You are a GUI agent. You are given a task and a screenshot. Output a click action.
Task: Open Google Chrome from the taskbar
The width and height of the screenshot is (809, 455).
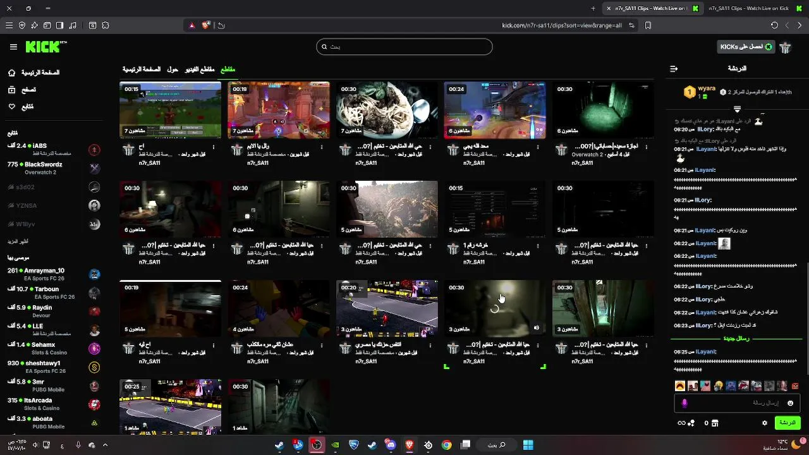click(447, 445)
